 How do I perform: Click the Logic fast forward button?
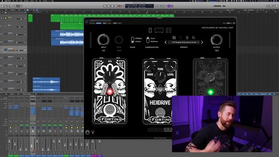(x=109, y=6)
